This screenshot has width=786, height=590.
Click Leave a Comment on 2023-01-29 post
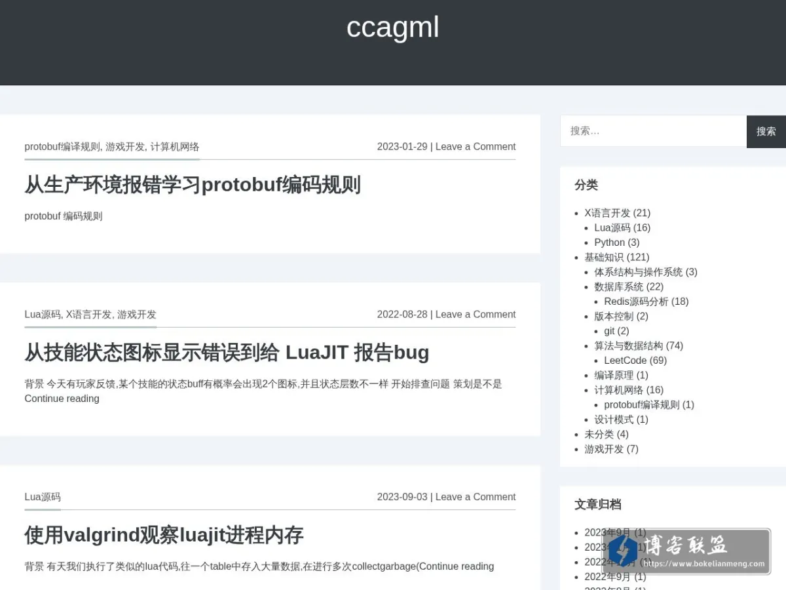tap(476, 147)
